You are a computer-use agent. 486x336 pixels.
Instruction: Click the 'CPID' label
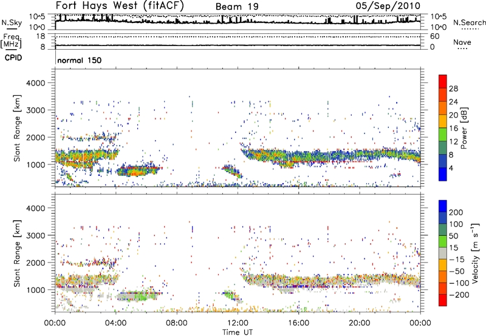[x=13, y=58]
